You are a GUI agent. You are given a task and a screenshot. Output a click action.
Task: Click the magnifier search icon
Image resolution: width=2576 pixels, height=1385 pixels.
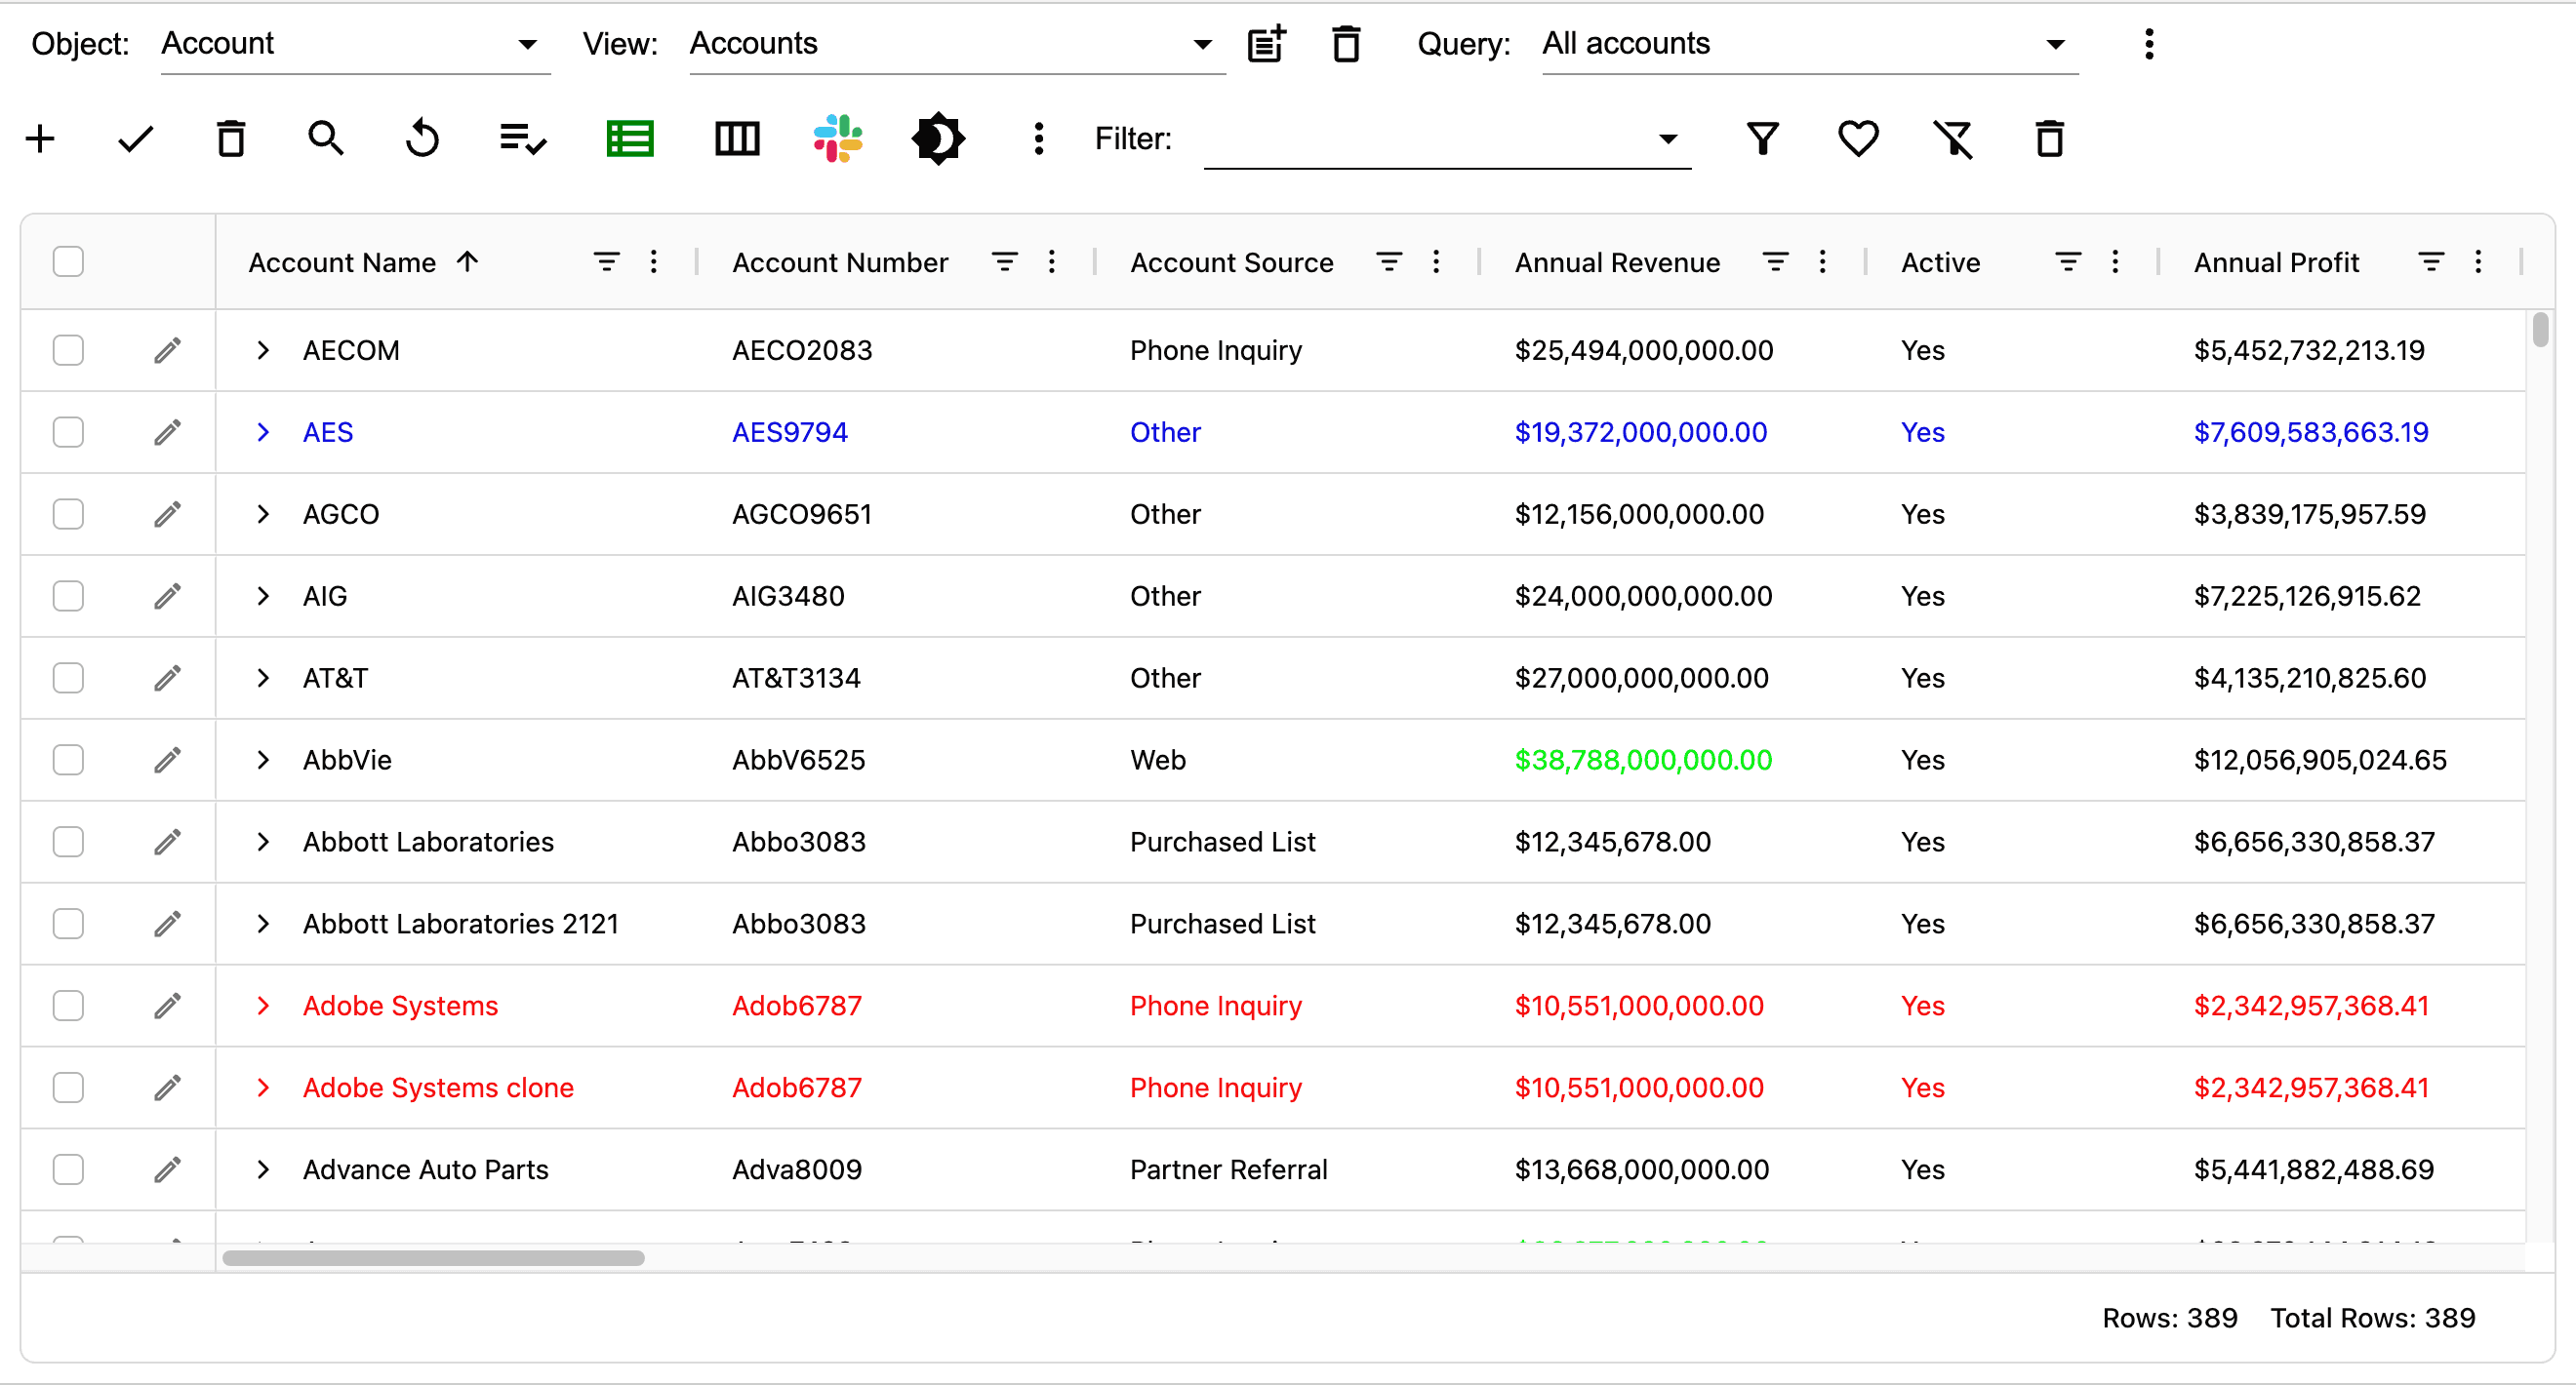click(x=326, y=138)
